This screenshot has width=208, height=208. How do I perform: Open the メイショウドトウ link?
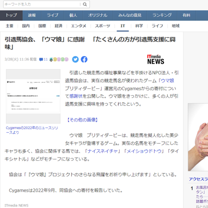pos(144,151)
